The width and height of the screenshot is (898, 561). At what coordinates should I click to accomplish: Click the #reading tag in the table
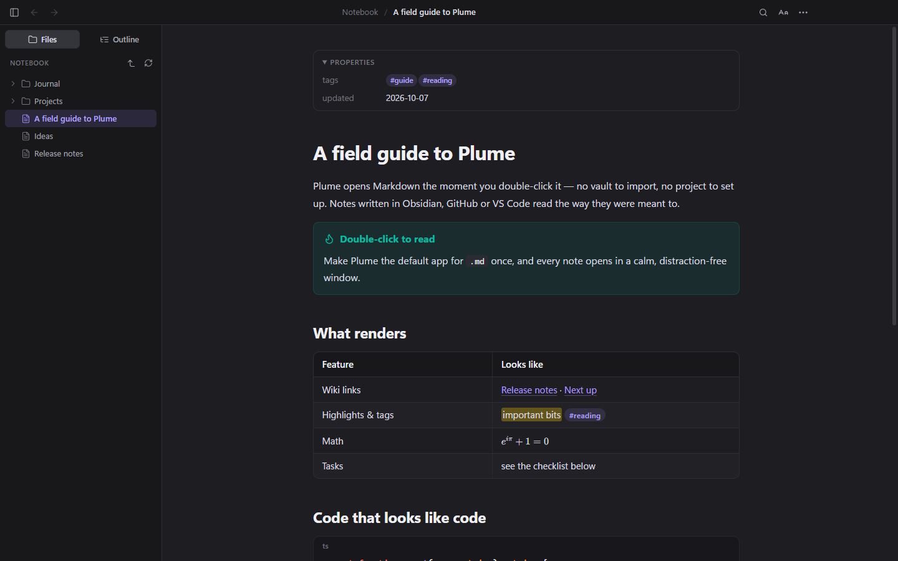585,416
